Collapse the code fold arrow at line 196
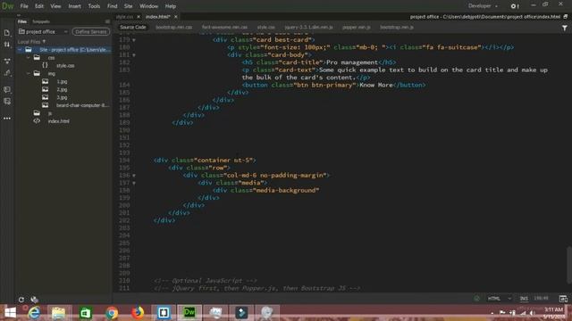Viewport: 572px width, 321px height. (x=134, y=176)
